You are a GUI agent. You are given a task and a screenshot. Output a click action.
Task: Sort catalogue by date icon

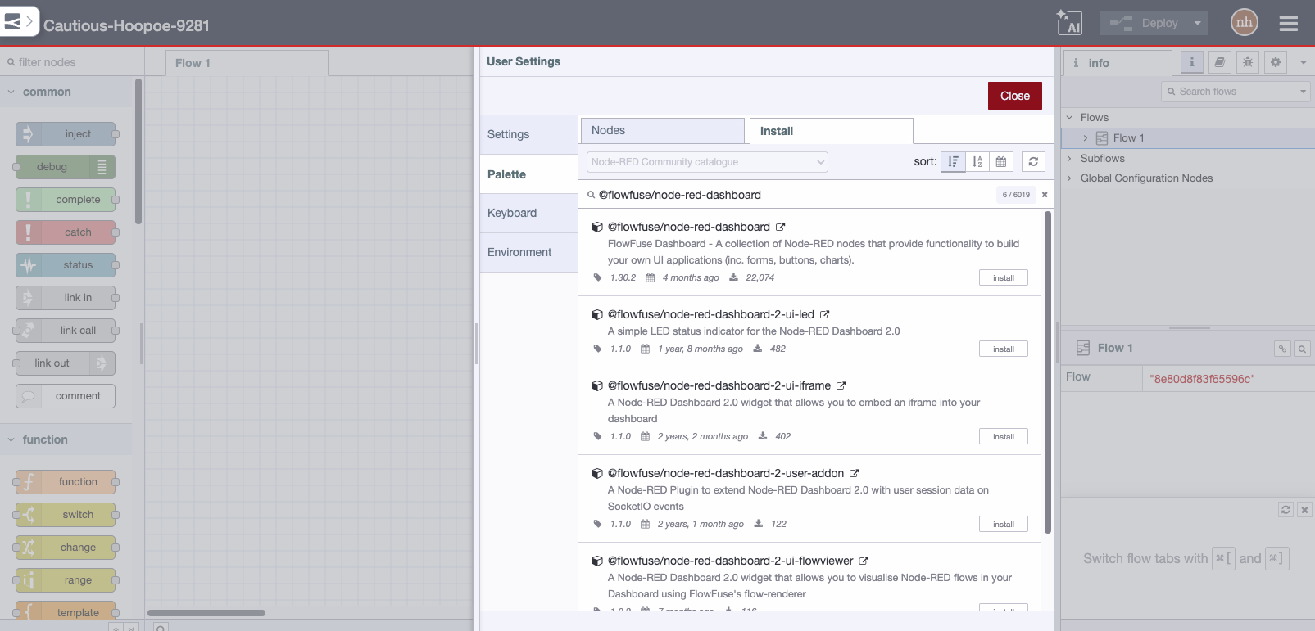tap(1000, 162)
